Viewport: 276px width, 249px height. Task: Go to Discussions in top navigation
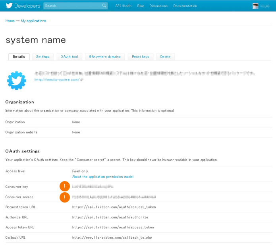(158, 6)
